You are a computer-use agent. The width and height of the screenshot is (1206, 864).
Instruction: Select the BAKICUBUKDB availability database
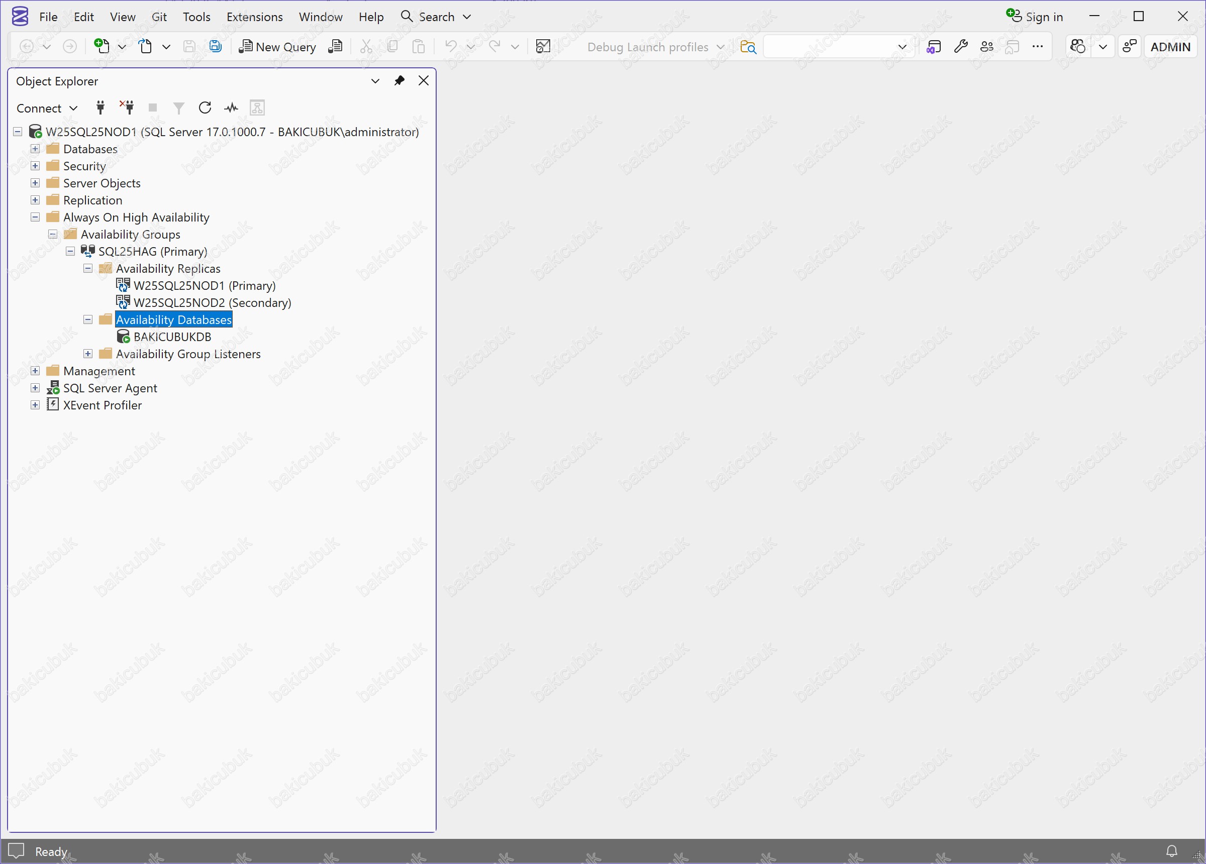point(172,337)
